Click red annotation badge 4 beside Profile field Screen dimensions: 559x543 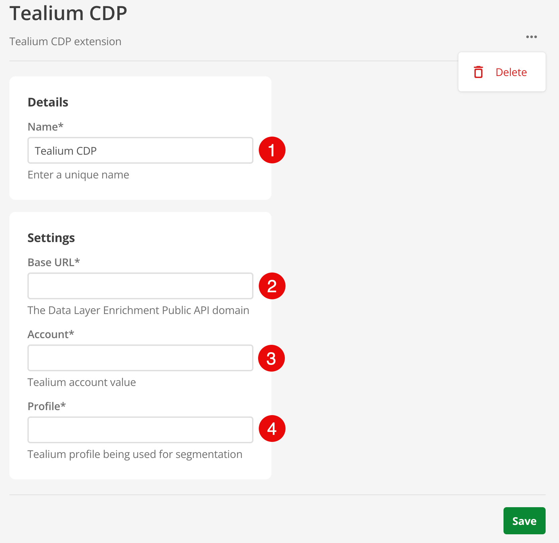tap(272, 429)
